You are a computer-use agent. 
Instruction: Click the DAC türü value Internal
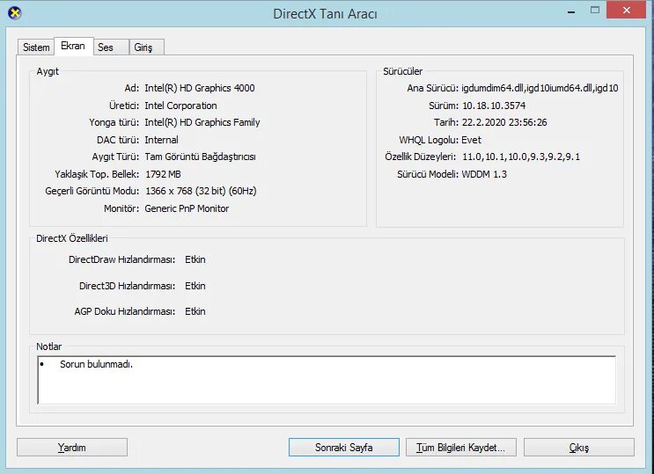click(x=161, y=140)
